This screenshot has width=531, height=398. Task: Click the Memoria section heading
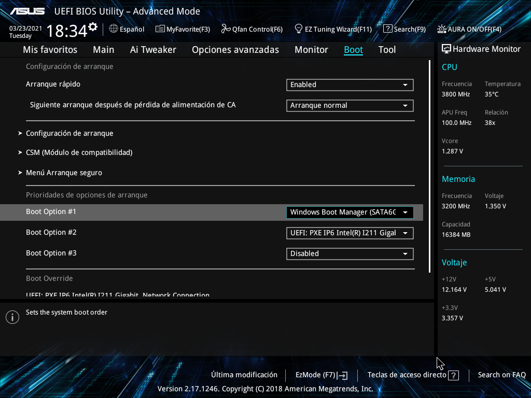(x=458, y=179)
